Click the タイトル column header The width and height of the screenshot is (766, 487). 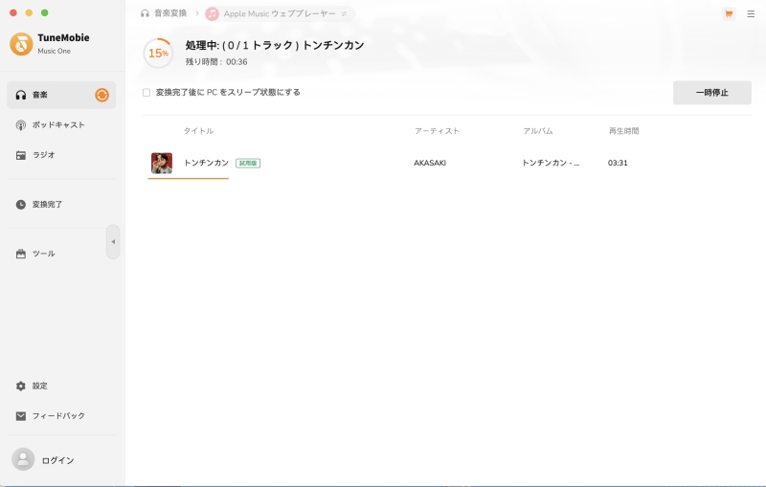pos(198,131)
